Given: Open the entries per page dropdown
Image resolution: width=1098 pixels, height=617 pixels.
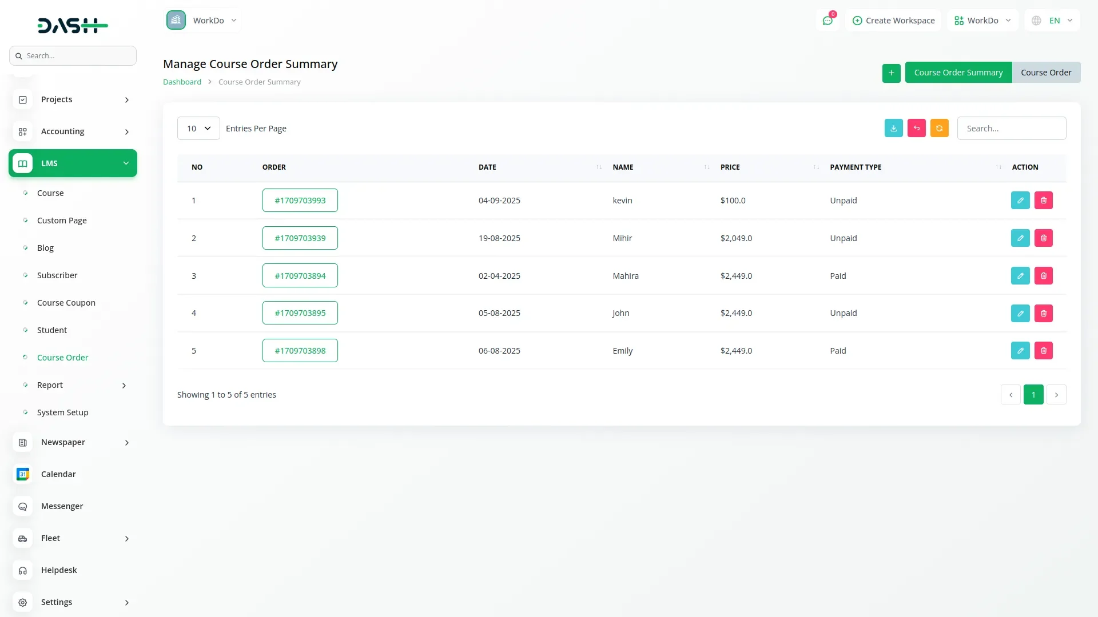Looking at the screenshot, I should (x=198, y=129).
